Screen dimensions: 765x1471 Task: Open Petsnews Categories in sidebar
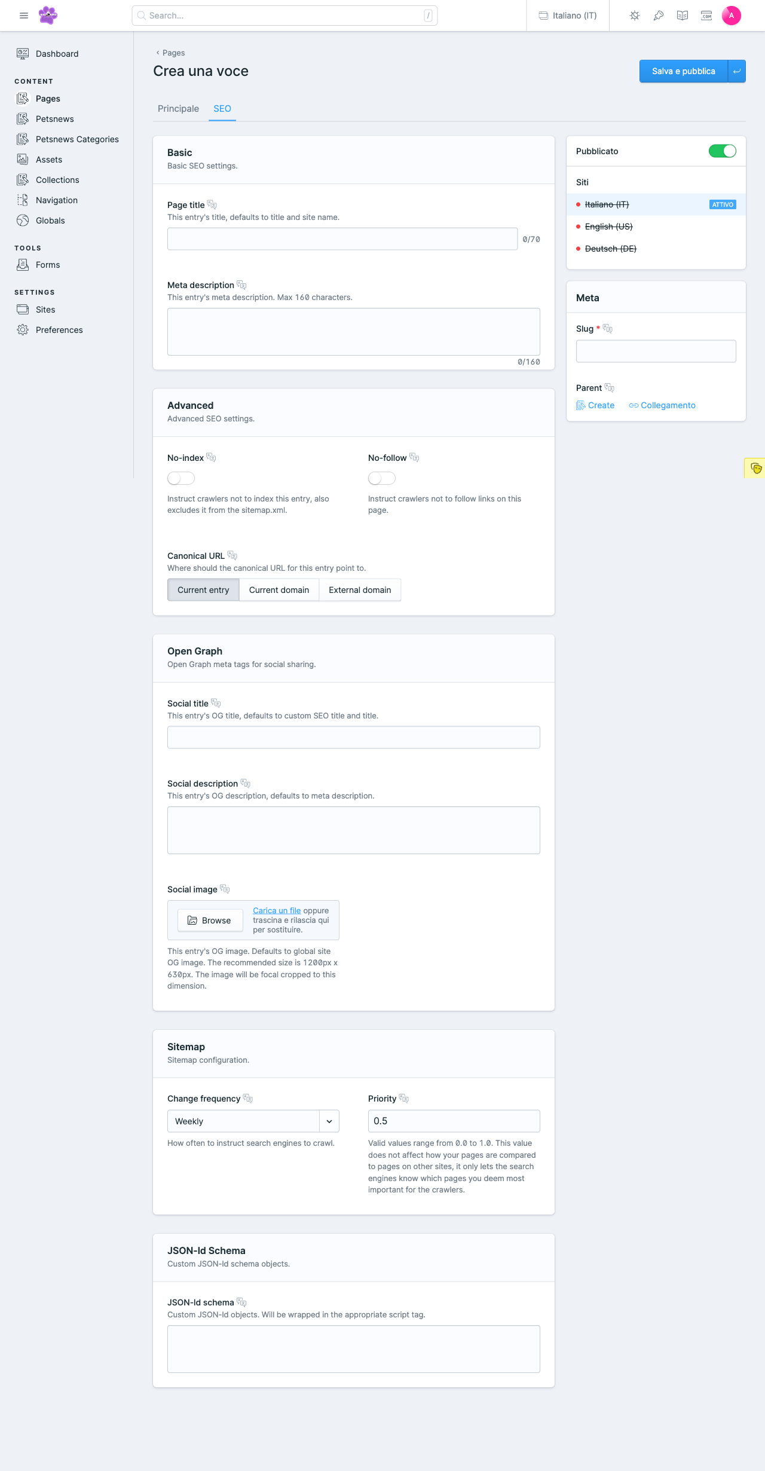[77, 139]
